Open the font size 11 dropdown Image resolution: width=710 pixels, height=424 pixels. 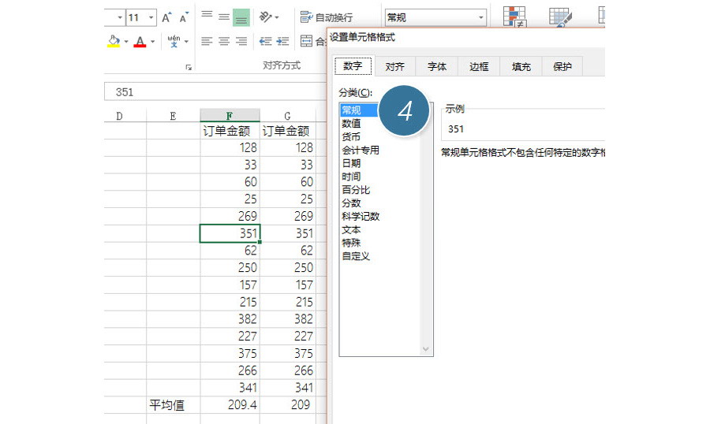click(x=151, y=17)
